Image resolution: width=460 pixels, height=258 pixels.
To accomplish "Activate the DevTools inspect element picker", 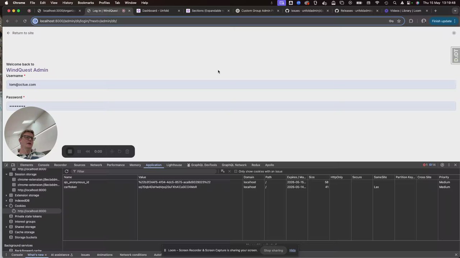I will tap(6, 165).
